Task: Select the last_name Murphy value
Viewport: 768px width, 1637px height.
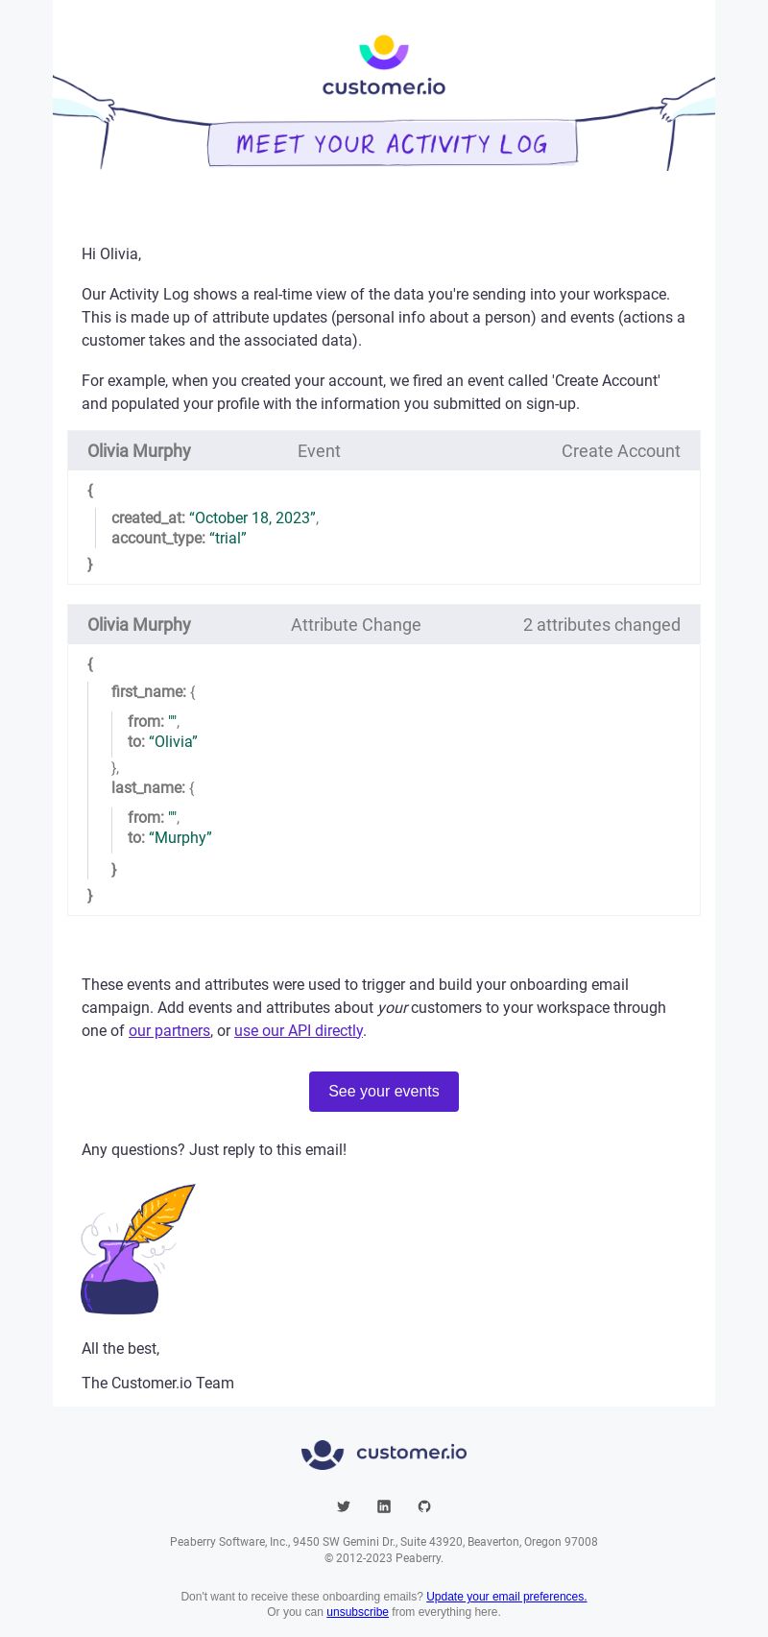Action: (x=180, y=837)
